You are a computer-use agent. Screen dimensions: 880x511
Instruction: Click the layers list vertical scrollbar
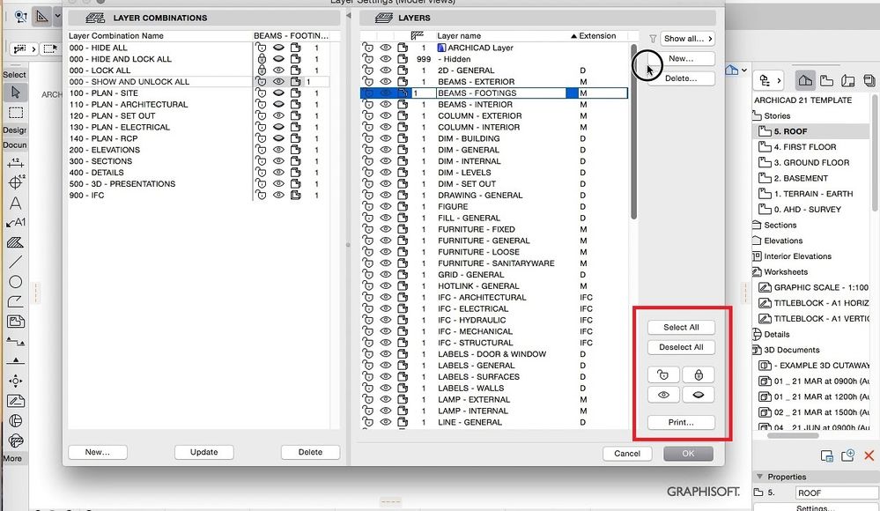click(633, 132)
